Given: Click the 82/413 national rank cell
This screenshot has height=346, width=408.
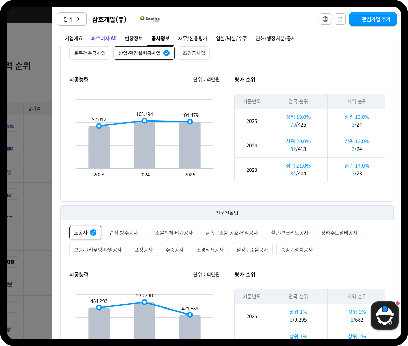Looking at the screenshot, I should click(x=298, y=145).
